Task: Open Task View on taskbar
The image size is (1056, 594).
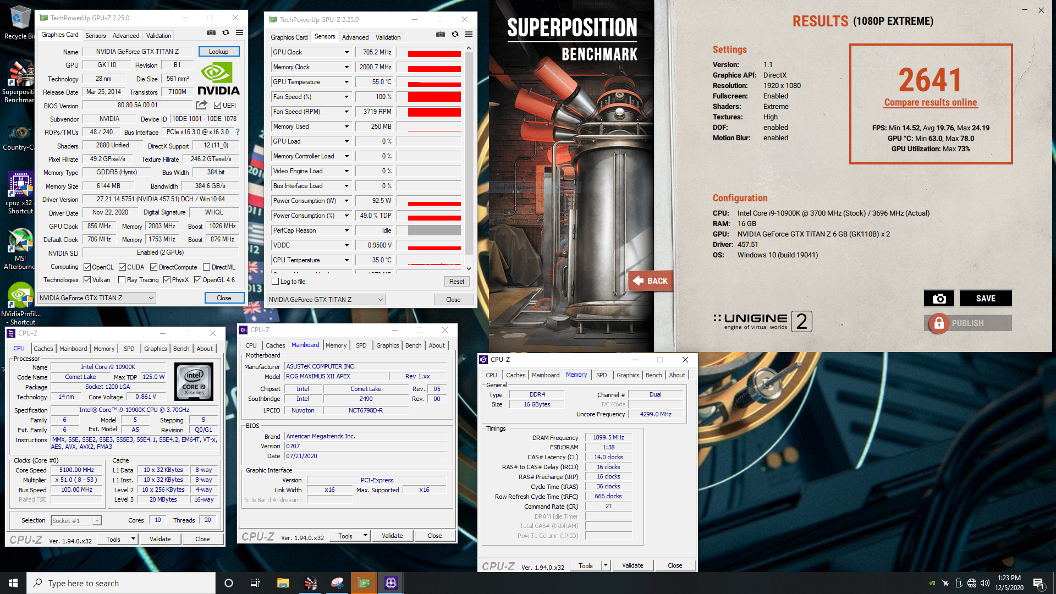Action: coord(255,583)
